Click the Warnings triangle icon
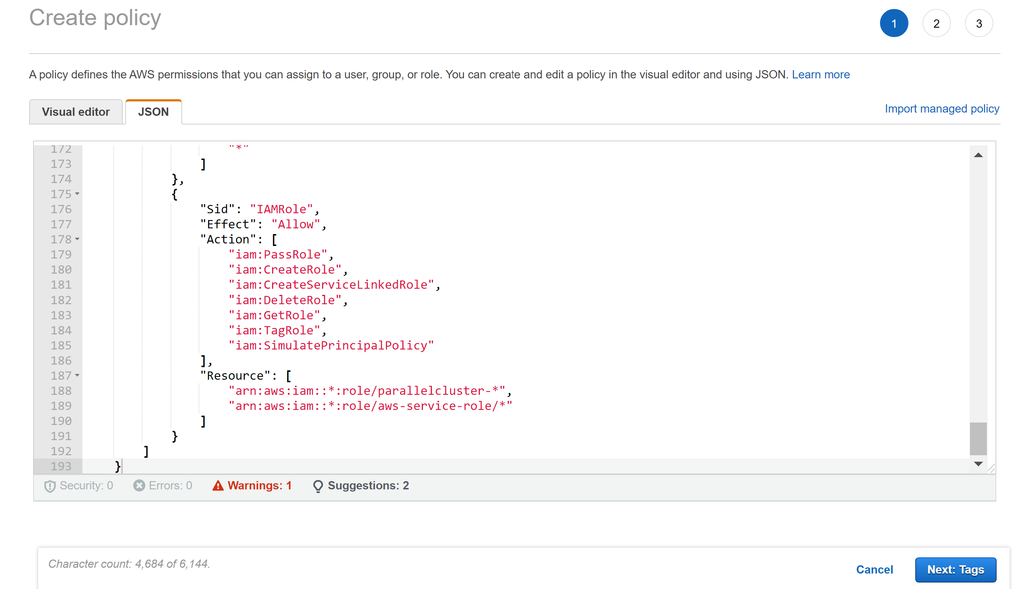The width and height of the screenshot is (1029, 589). [218, 485]
